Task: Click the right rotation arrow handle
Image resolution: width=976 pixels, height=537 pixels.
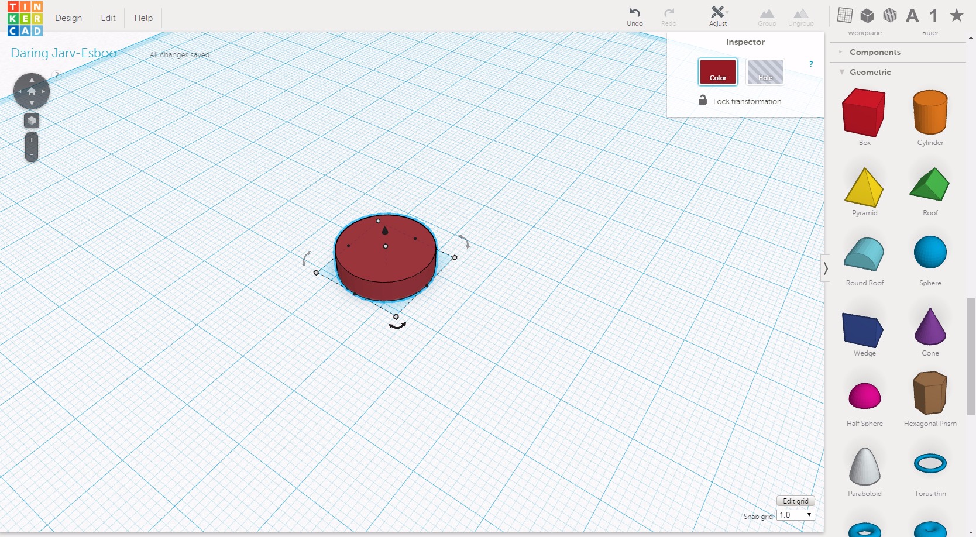Action: (x=464, y=241)
